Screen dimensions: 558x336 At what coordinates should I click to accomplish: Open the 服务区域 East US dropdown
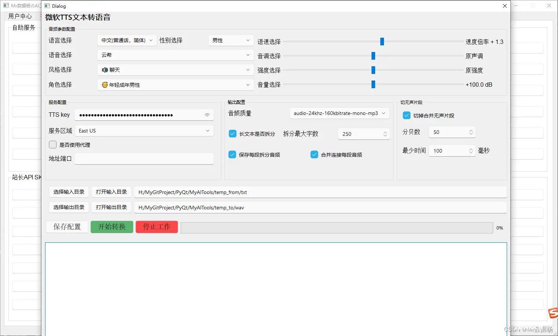(x=144, y=131)
